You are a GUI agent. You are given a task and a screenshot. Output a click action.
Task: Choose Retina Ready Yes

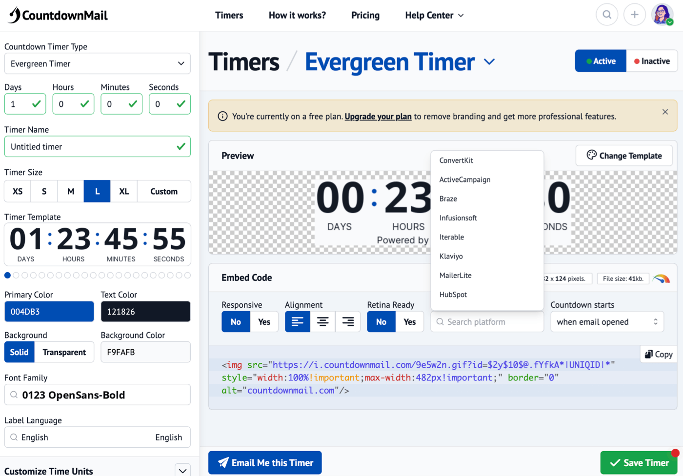pos(410,322)
